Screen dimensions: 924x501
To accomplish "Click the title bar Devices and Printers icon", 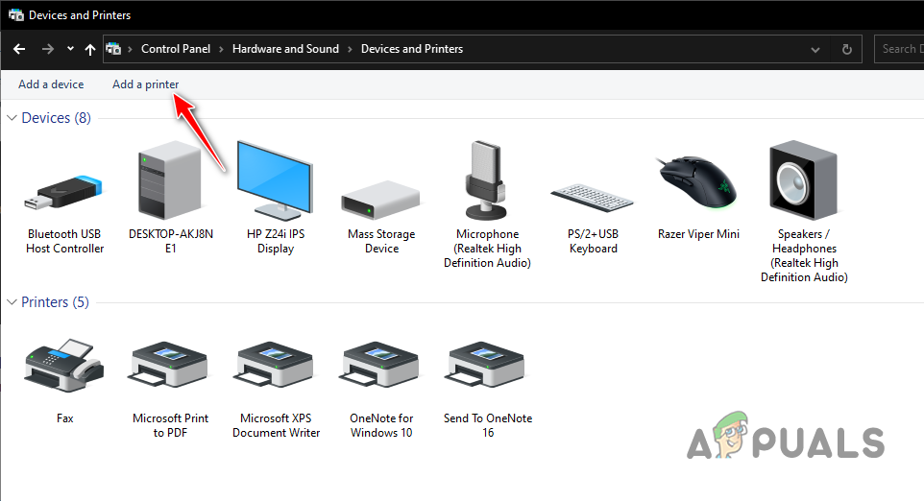I will point(16,15).
